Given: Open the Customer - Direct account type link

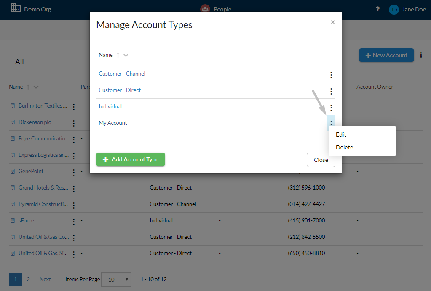Looking at the screenshot, I should (120, 90).
